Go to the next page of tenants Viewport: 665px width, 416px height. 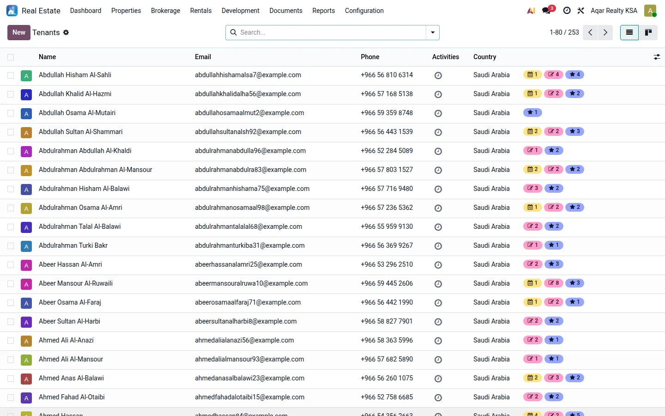(605, 32)
